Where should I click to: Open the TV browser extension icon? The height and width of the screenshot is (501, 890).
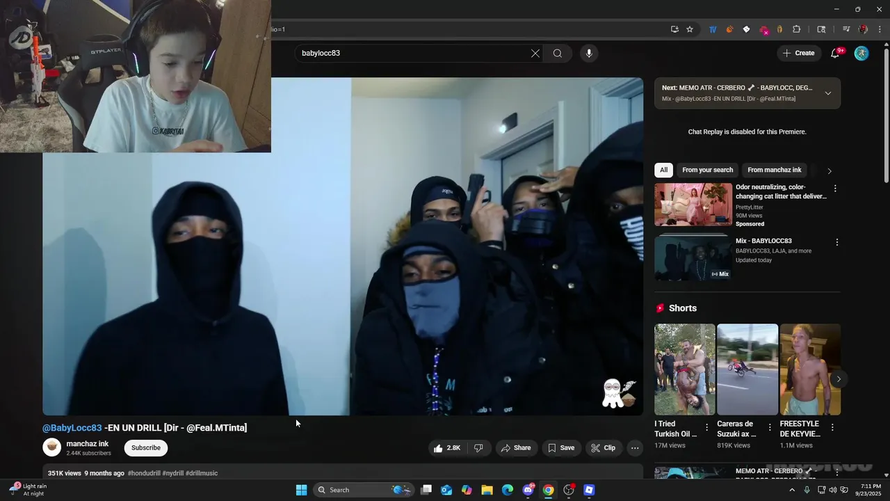click(713, 29)
